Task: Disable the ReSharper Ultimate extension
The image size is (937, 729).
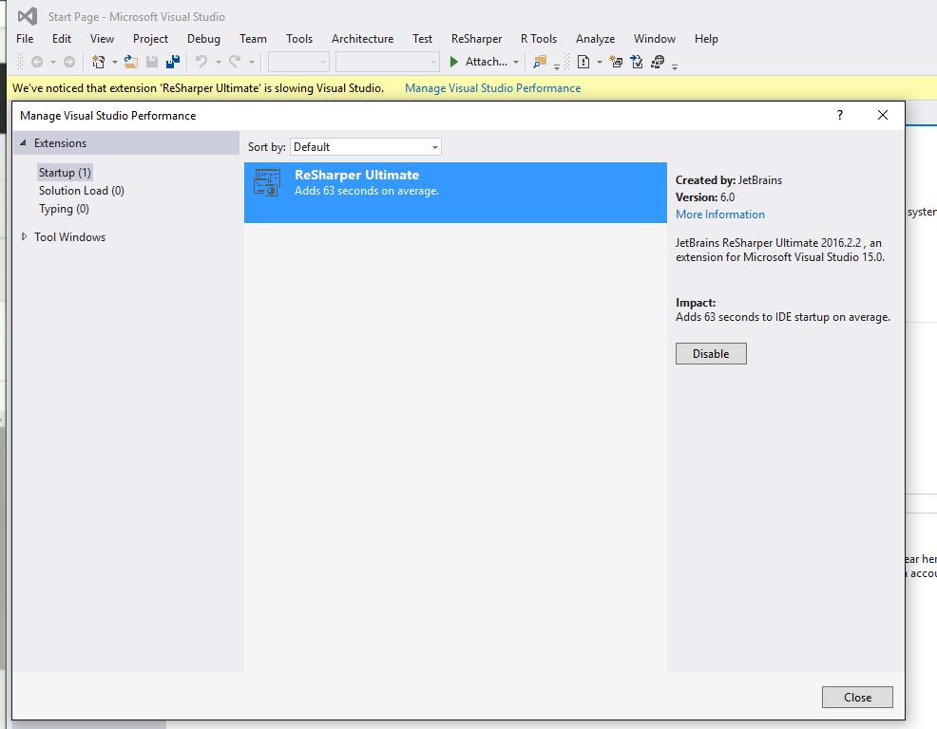Action: click(711, 353)
